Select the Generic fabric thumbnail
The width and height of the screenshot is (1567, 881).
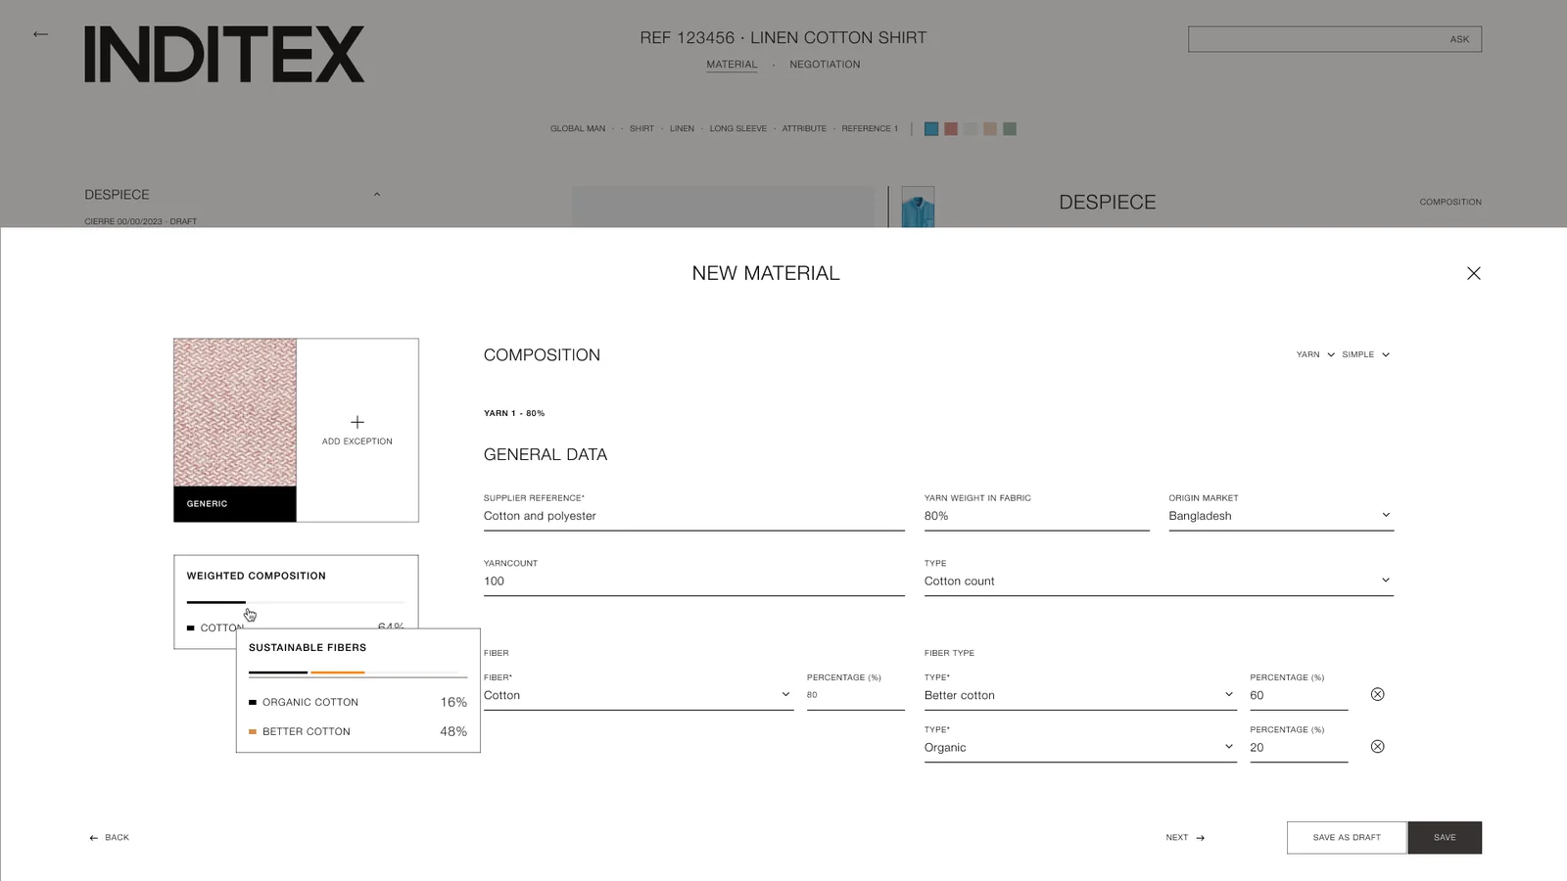(x=235, y=430)
